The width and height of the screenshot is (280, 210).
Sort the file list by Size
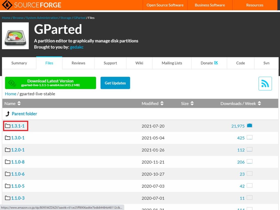pos(187,103)
